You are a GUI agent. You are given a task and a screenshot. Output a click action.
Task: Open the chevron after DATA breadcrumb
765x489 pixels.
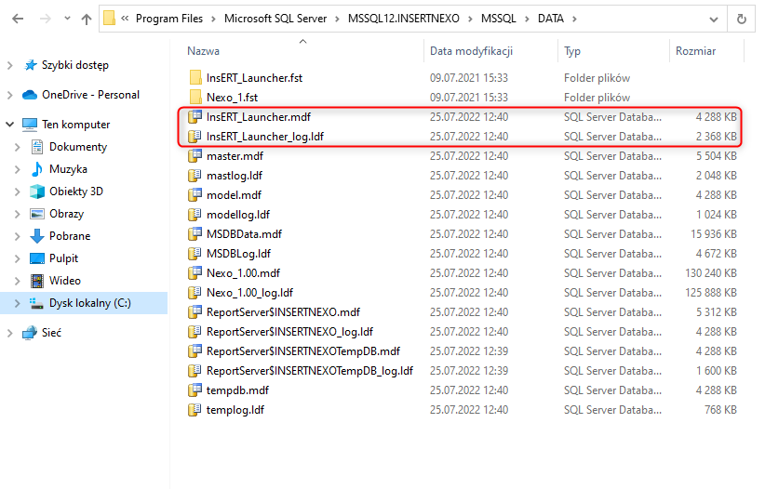click(x=574, y=19)
